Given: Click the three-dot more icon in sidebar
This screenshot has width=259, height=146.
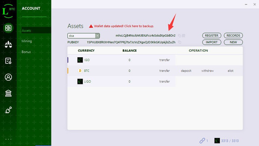Looking at the screenshot, I should coord(8,139).
